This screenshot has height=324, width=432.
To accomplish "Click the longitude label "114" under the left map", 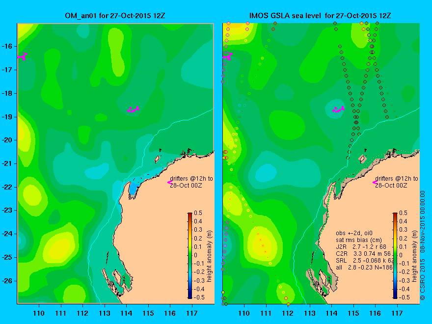I will [126, 313].
